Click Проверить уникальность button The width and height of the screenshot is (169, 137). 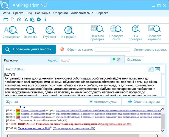(29, 49)
